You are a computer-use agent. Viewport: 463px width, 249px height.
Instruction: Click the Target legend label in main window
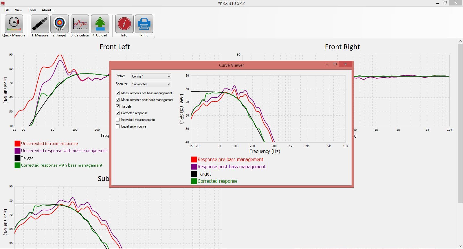[x=27, y=158]
